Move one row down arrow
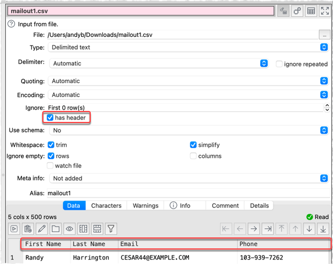The image size is (333, 264). (309, 229)
